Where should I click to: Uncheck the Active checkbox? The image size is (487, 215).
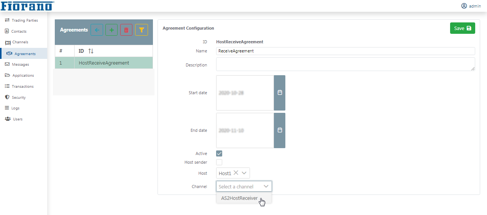tap(219, 153)
